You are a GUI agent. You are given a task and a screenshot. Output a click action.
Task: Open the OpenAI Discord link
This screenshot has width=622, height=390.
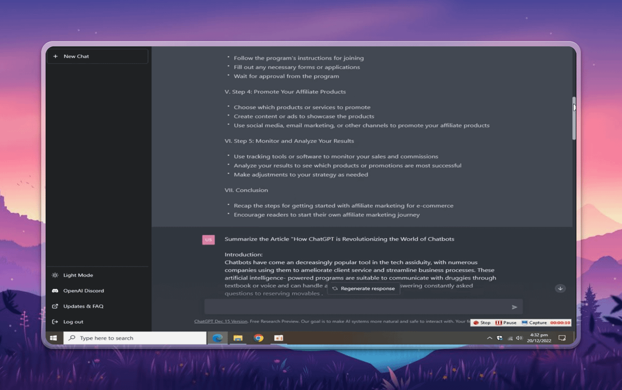point(78,291)
